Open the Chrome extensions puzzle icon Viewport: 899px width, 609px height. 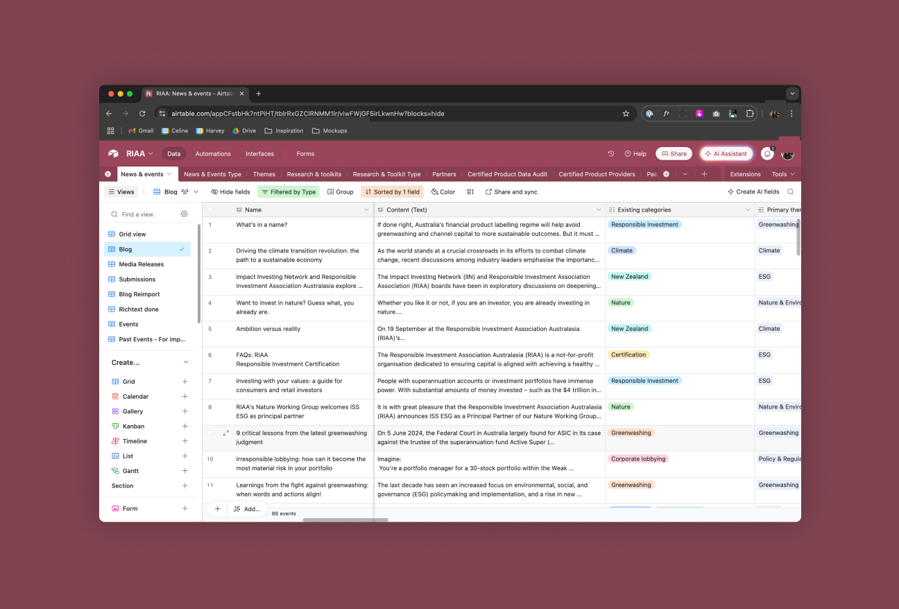(750, 114)
